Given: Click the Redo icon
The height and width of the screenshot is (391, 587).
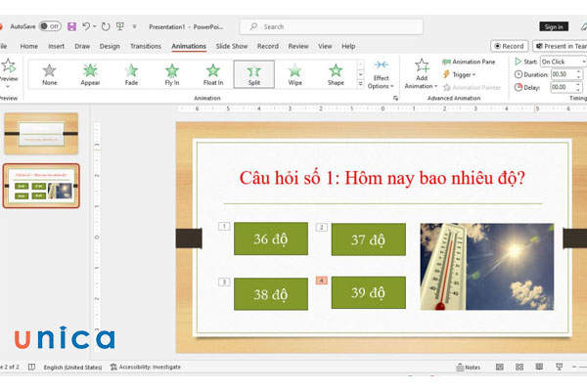Looking at the screenshot, I should [x=106, y=26].
